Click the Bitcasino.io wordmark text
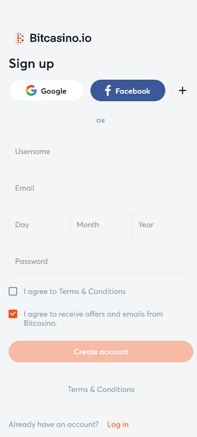Viewport: 197px width, 437px height. point(60,38)
